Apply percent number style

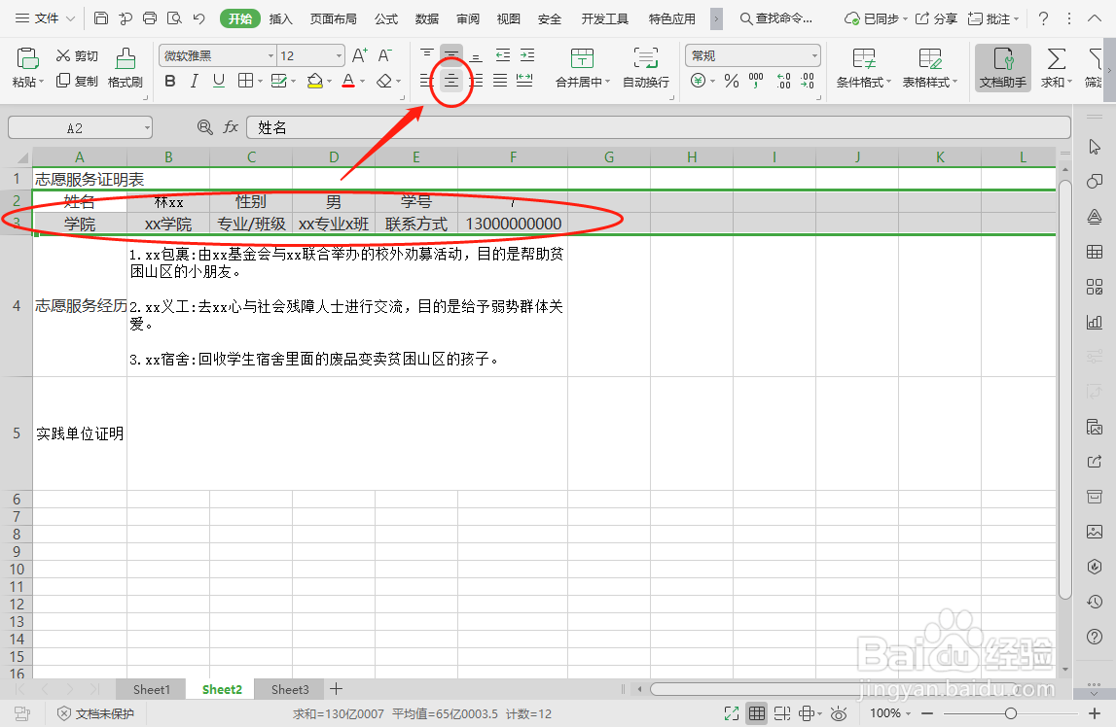tap(730, 82)
